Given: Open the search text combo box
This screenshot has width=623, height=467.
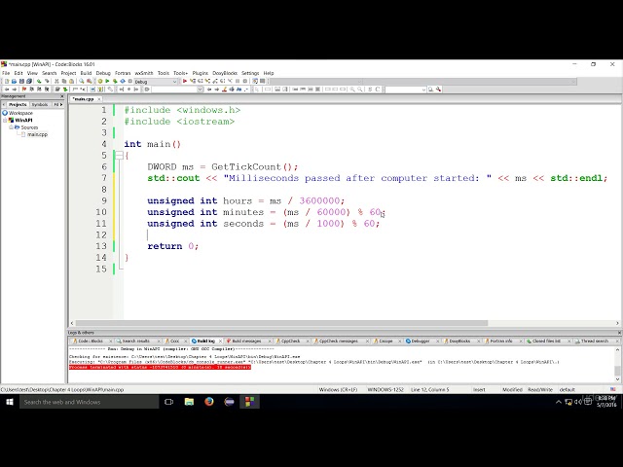Looking at the screenshot, I should click(x=406, y=90).
